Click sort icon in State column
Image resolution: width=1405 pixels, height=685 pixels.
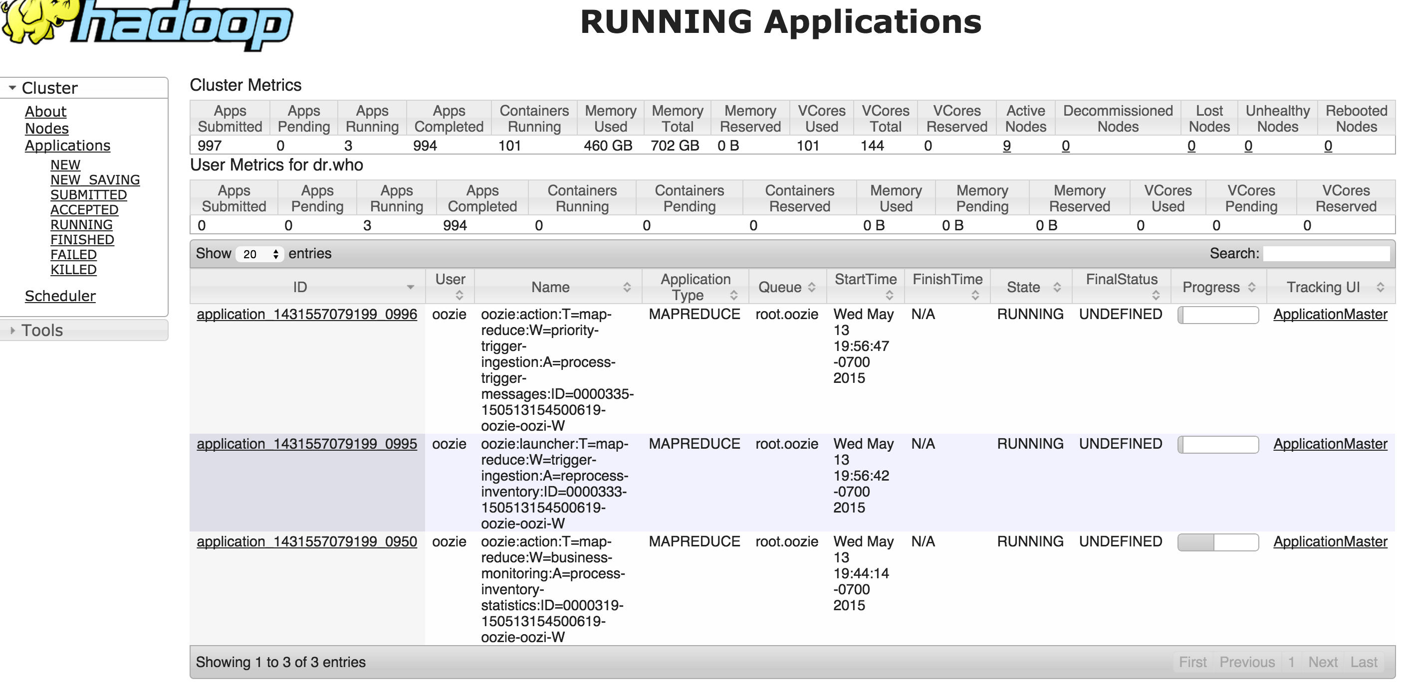coord(1057,287)
